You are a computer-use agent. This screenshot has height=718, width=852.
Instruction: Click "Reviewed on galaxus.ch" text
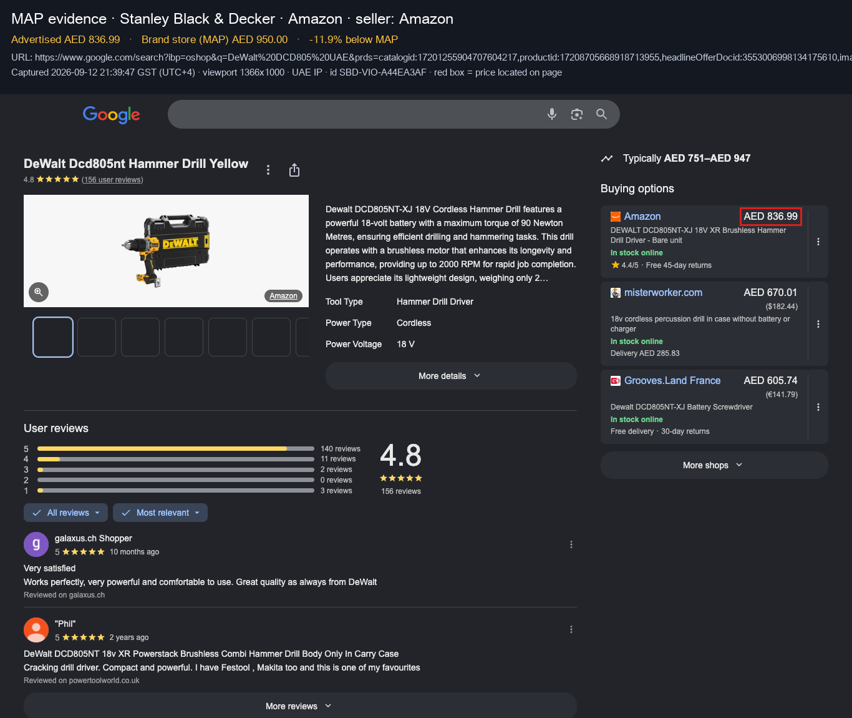click(x=64, y=595)
